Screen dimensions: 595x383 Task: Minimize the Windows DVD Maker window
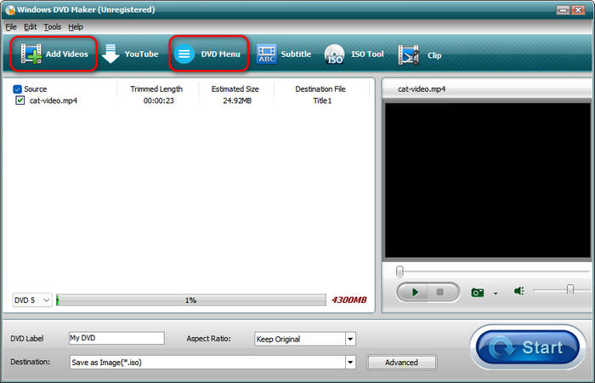(563, 10)
